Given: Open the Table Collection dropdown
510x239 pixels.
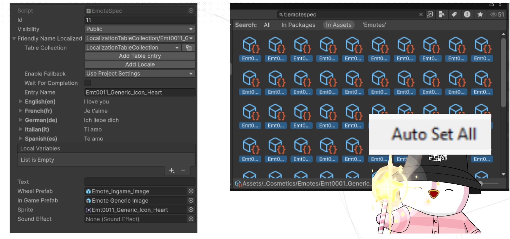Looking at the screenshot, I should 133,48.
